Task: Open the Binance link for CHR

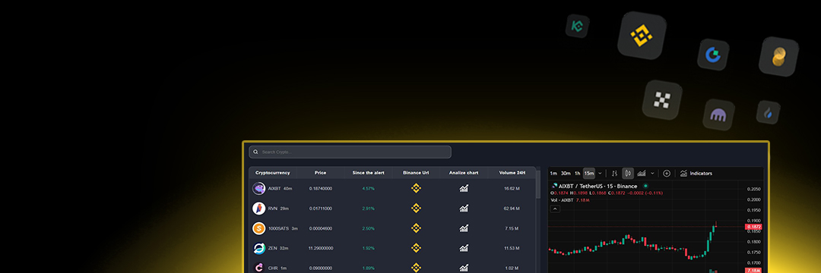Action: point(416,268)
